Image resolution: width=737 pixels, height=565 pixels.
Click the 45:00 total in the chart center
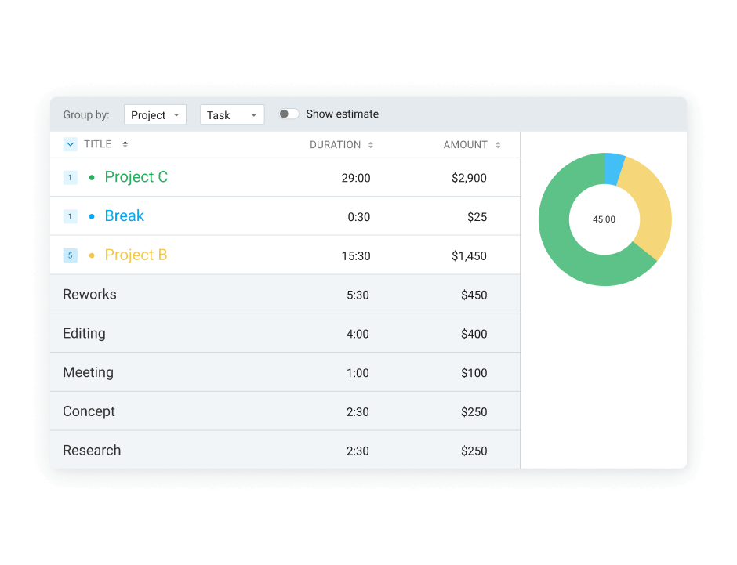pyautogui.click(x=604, y=220)
